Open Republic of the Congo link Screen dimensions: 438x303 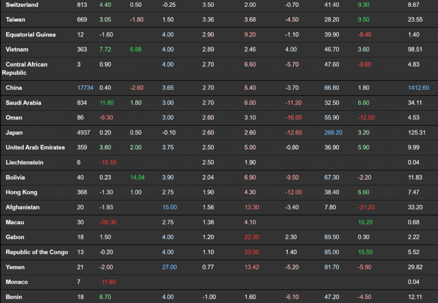(37, 252)
